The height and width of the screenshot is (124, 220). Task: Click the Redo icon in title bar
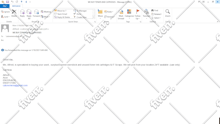(17, 2)
